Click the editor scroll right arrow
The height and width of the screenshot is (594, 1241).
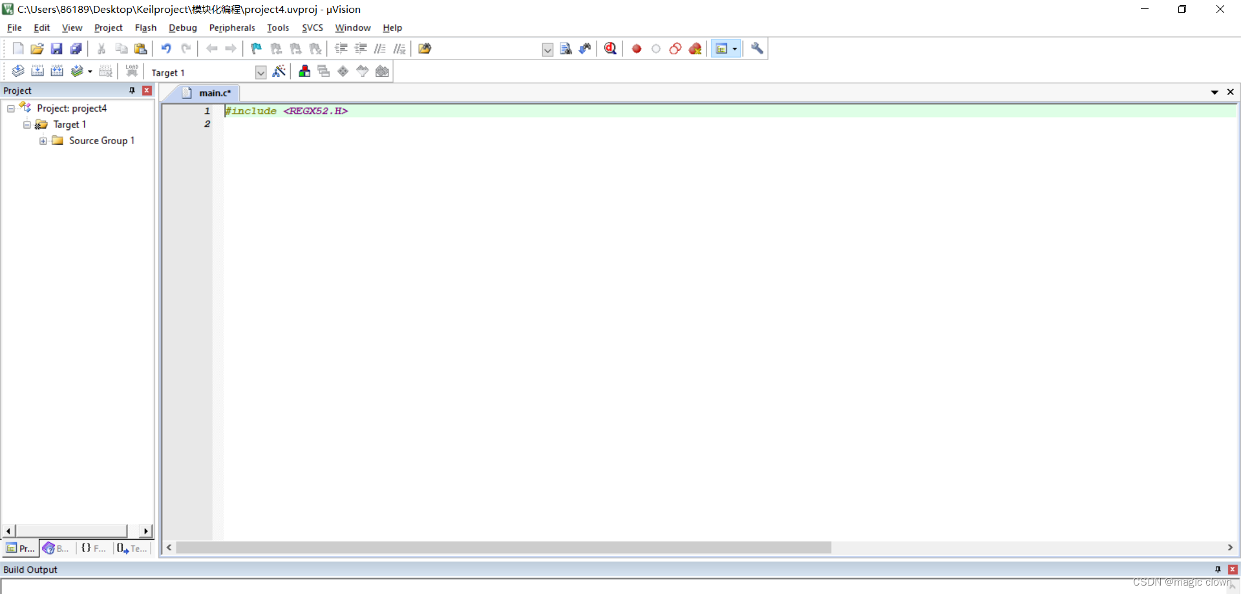pos(1230,547)
